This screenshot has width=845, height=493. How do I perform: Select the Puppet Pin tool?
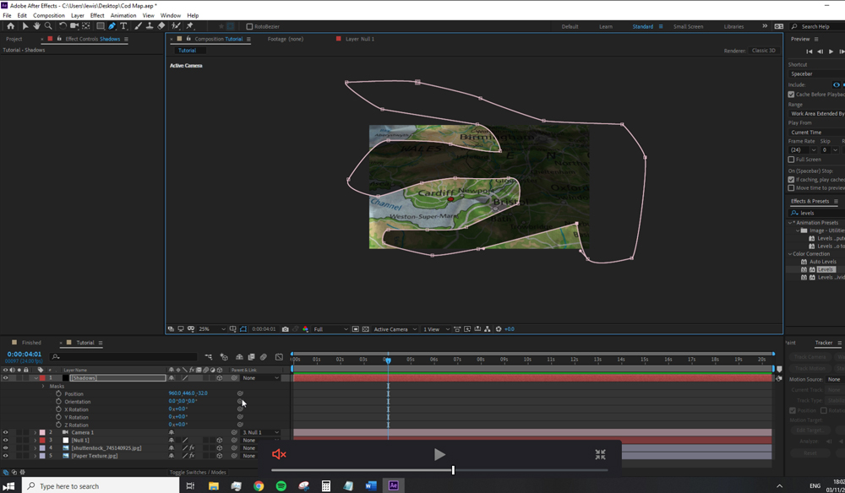189,26
